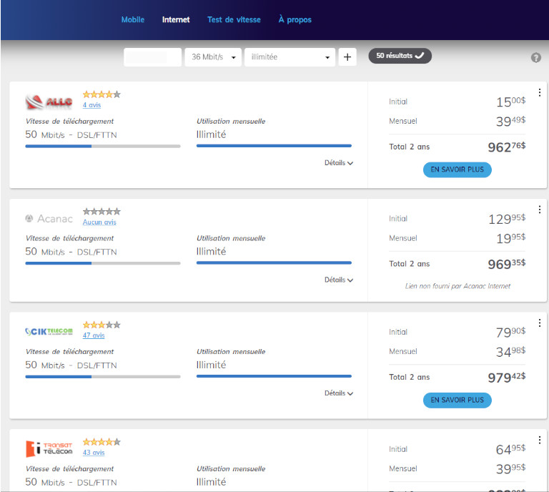Screen dimensions: 549x492
Task: Click the empty location input field
Action: pos(152,57)
